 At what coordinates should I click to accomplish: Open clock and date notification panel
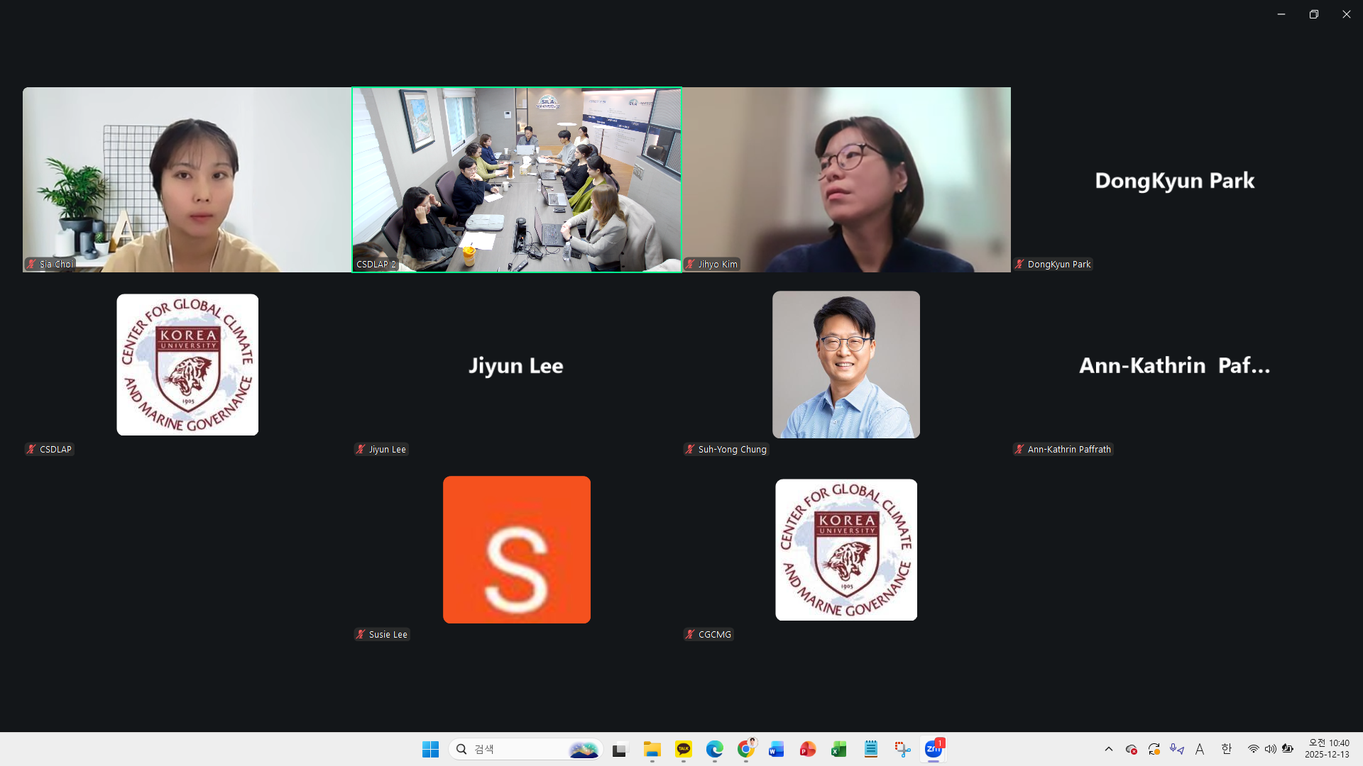pyautogui.click(x=1327, y=749)
